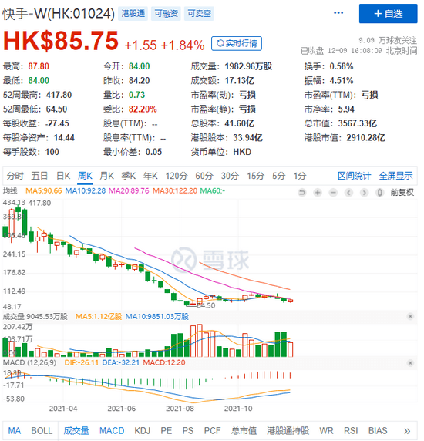
Task: Toggle the MACD sub-indicator
Action: pyautogui.click(x=112, y=431)
